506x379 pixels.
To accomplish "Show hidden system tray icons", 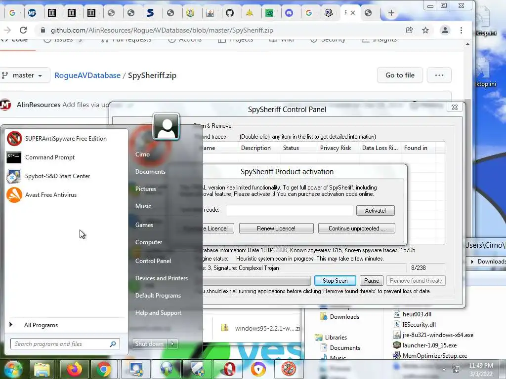I will 444,370.
